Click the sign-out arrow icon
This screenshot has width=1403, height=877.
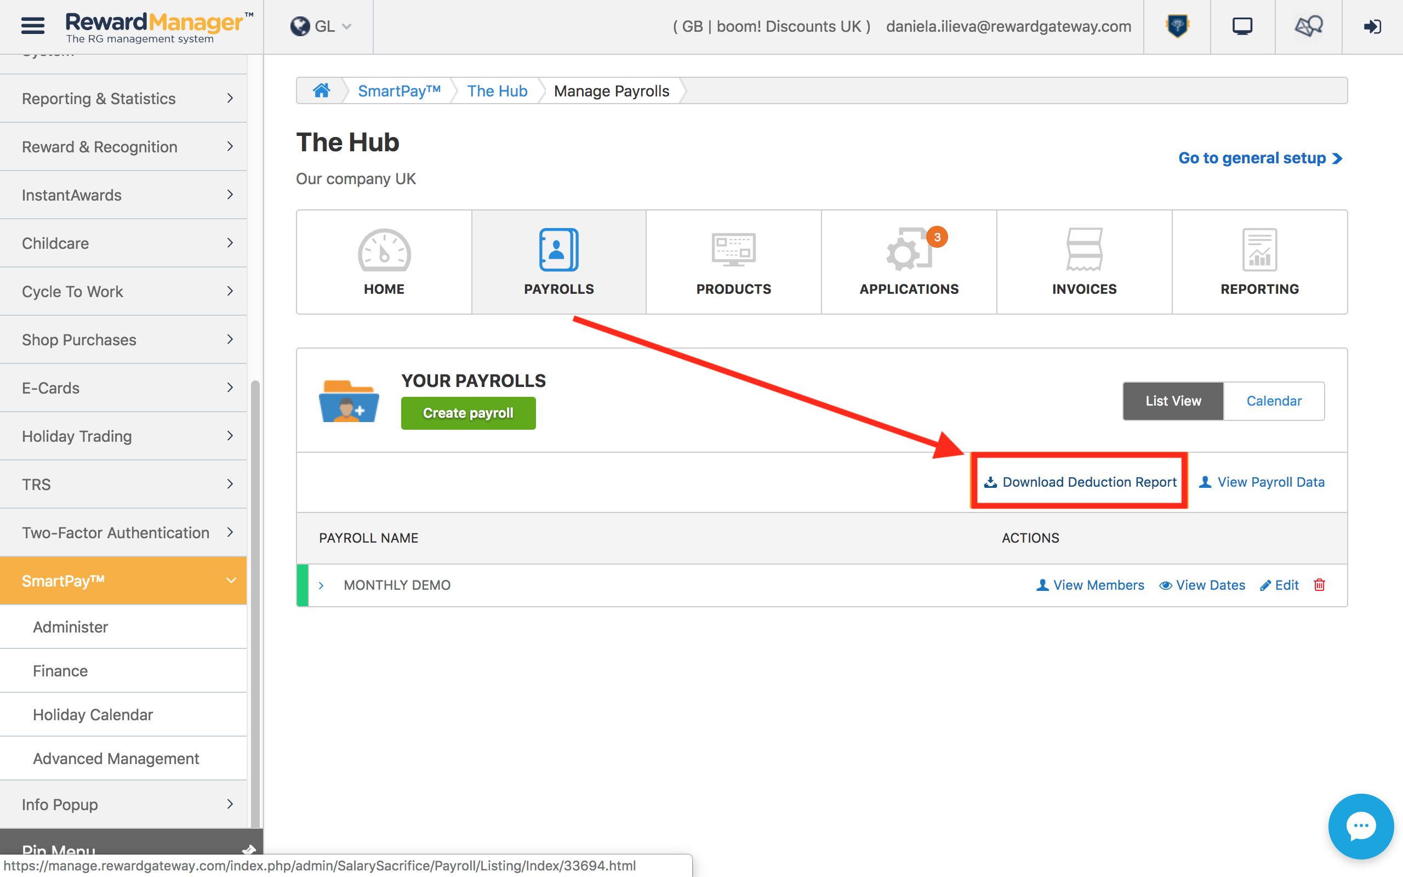pyautogui.click(x=1372, y=27)
